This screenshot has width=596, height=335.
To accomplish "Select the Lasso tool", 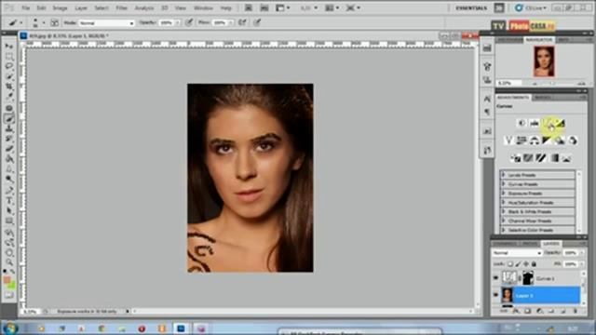I will (x=9, y=66).
